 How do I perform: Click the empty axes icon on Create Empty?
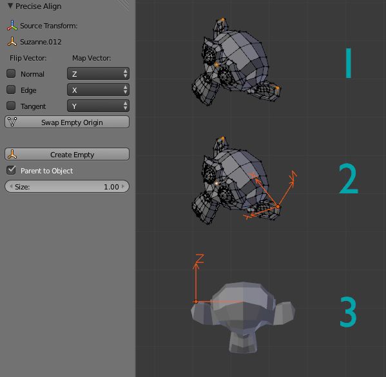(x=12, y=155)
